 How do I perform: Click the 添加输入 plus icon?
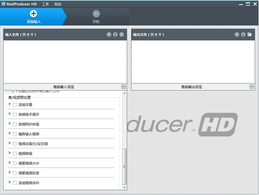tap(34, 14)
